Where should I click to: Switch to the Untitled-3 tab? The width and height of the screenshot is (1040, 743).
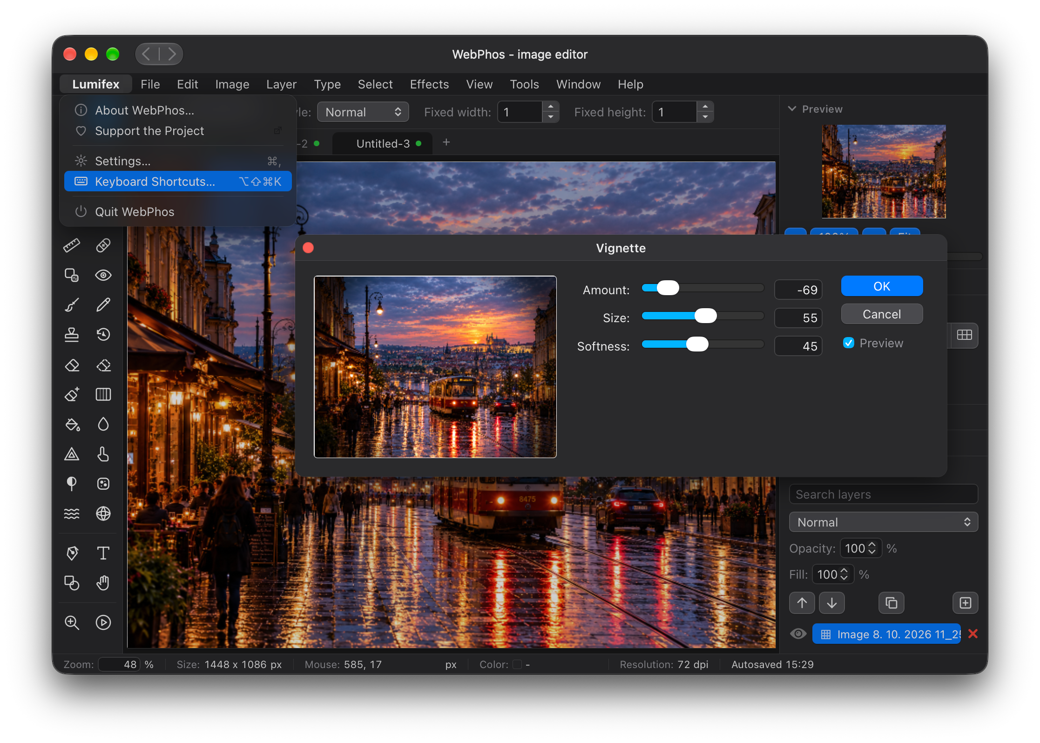tap(383, 144)
